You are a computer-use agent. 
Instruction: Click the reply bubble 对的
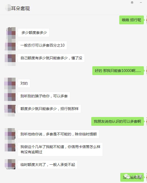[24, 83]
